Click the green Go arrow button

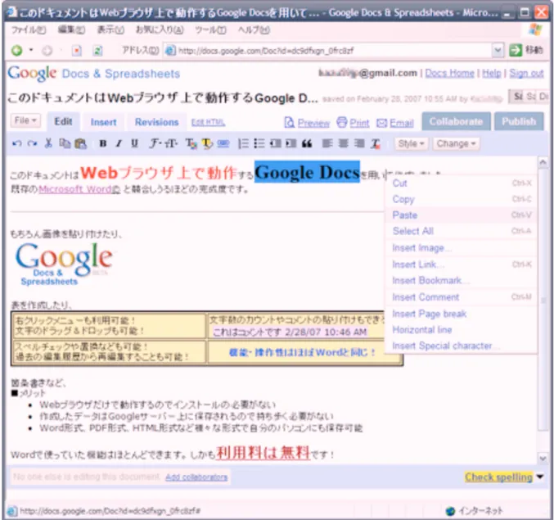tap(516, 50)
